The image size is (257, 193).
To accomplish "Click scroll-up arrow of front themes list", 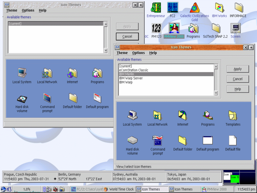I will coord(216,67).
